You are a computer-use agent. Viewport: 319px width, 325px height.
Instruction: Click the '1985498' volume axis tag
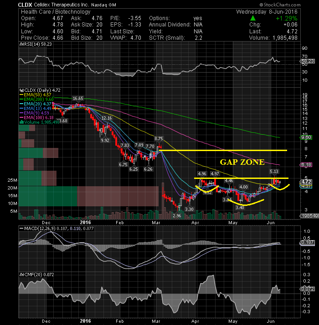309,216
